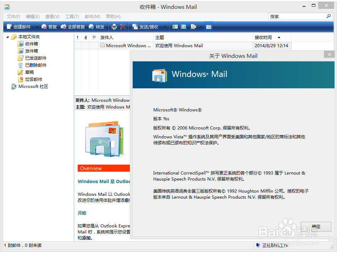This screenshot has height=254, width=337.
Task: Sort by attachment paperclip column header
Action: pyautogui.click(x=85, y=38)
